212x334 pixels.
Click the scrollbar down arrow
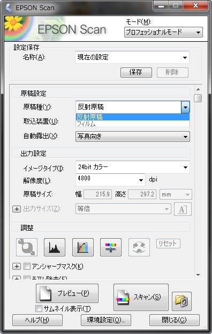[x=198, y=275]
